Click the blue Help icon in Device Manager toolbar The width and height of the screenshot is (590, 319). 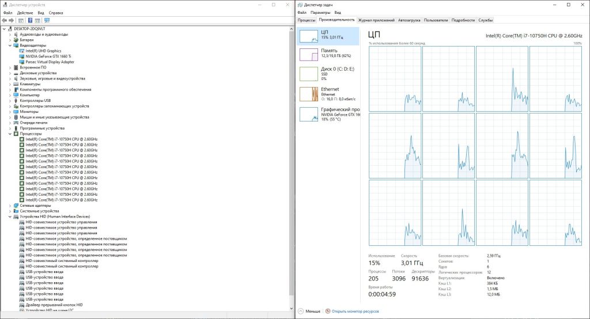click(30, 20)
